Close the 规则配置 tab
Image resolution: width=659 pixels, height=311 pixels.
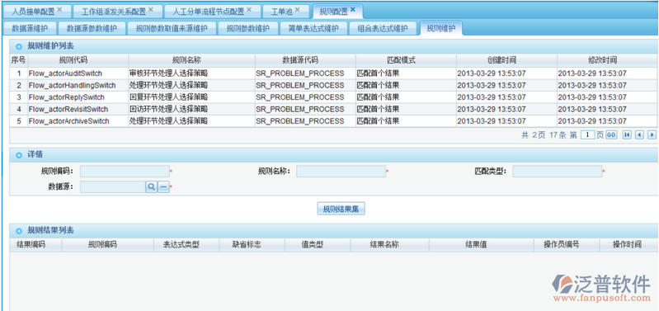(353, 9)
